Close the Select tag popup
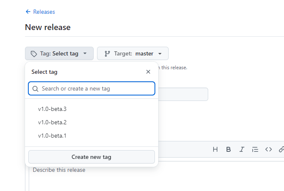Viewport: 284px width, 191px height. point(148,72)
